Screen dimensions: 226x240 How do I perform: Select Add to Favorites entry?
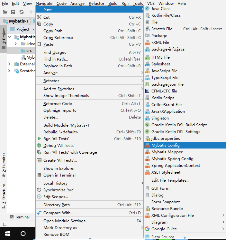pos(89,89)
